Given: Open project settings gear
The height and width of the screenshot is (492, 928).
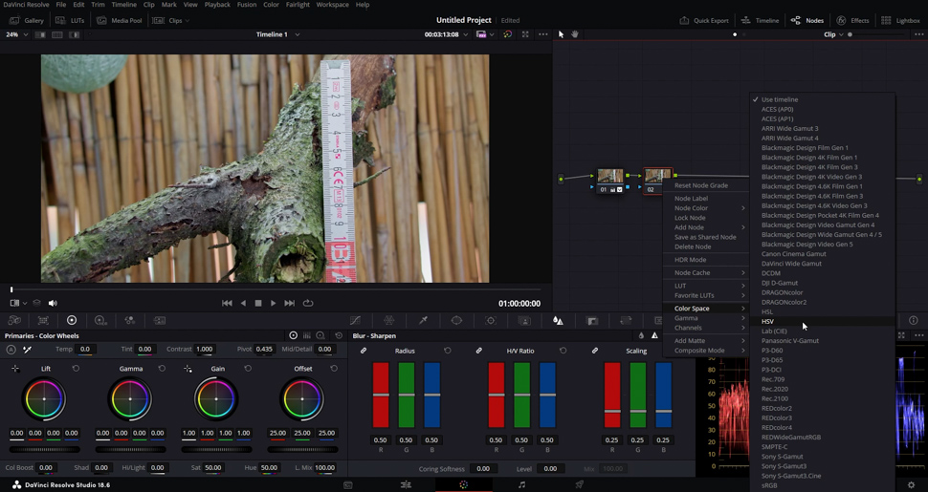Looking at the screenshot, I should click(x=912, y=485).
